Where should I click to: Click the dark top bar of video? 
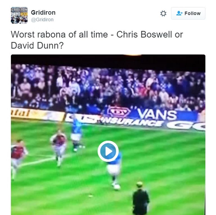[x=108, y=59]
